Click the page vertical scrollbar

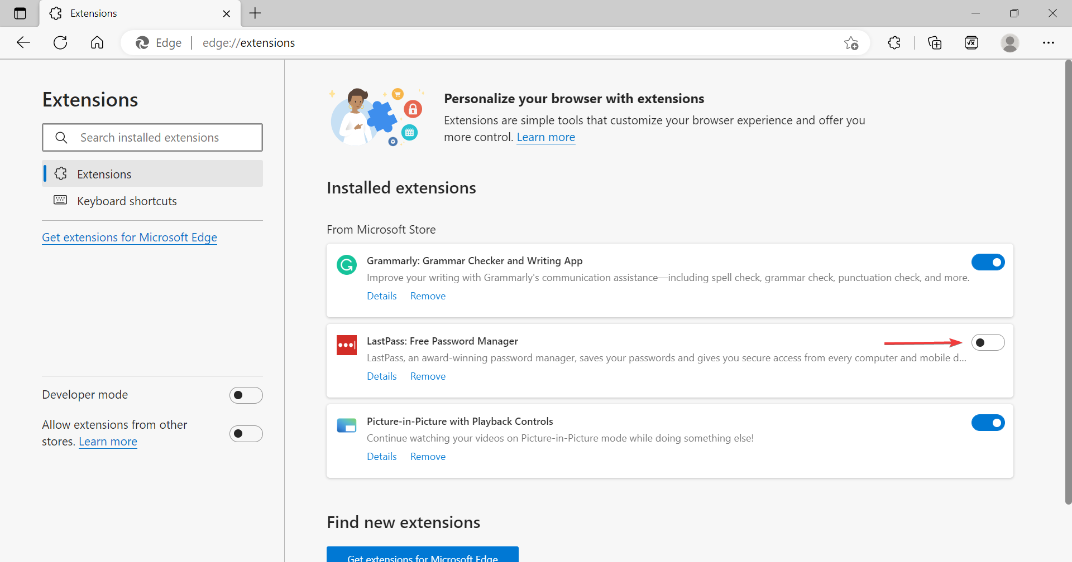pyautogui.click(x=1068, y=282)
